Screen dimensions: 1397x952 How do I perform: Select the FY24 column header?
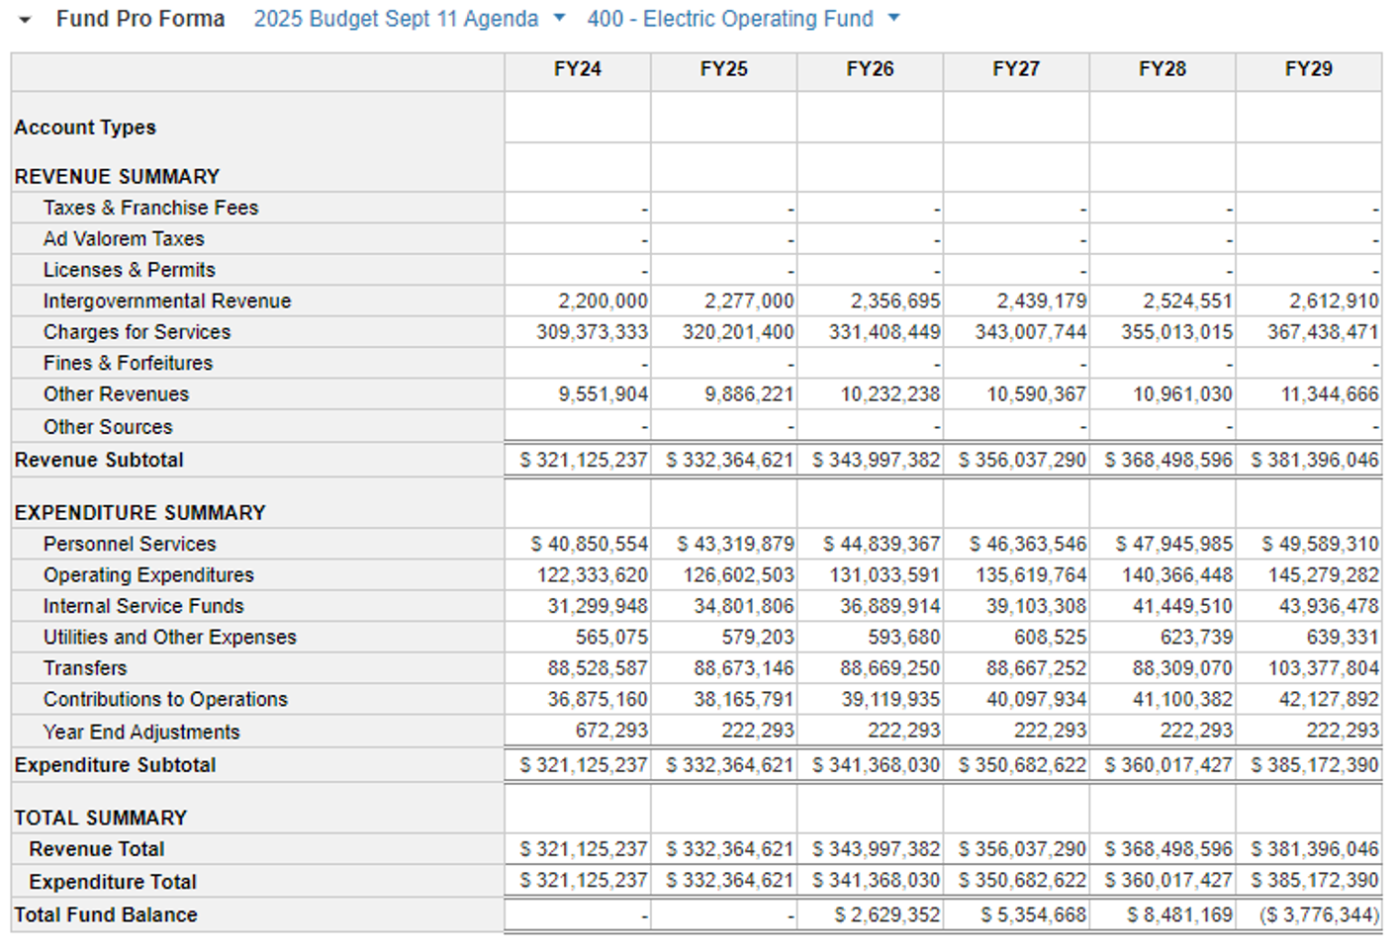pos(577,69)
